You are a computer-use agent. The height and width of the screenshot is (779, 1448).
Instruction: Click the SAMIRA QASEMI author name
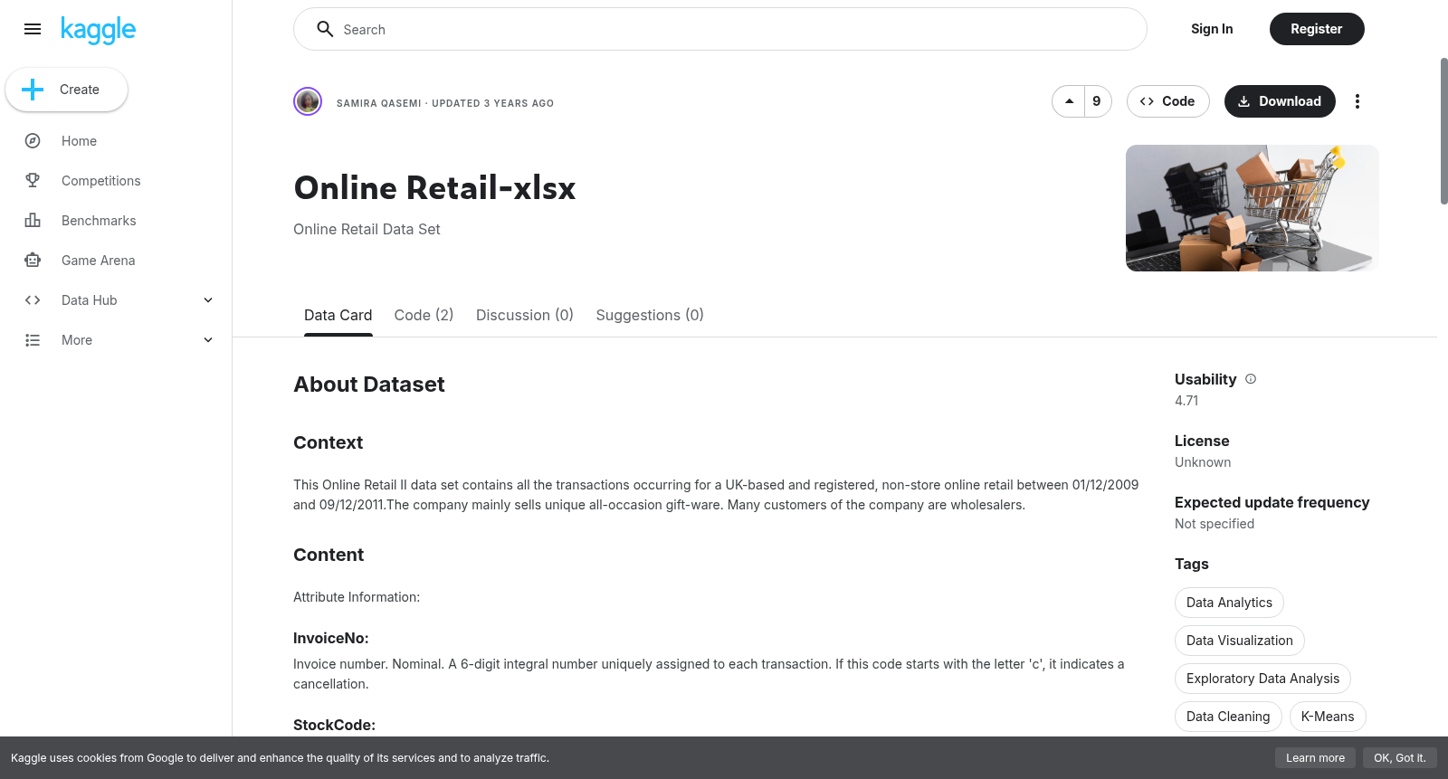(x=379, y=103)
